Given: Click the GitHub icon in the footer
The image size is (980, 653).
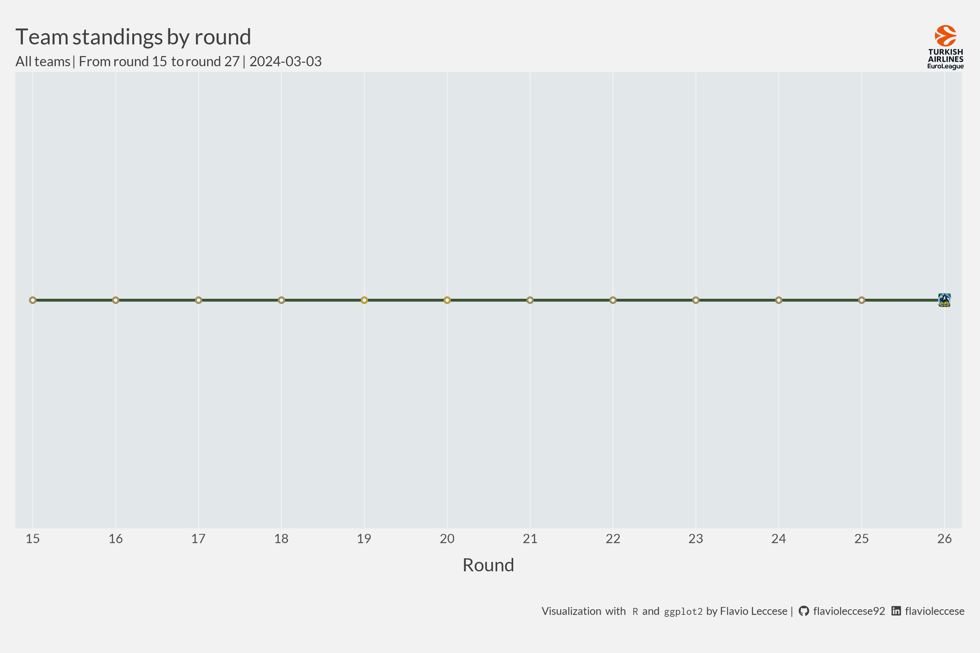Looking at the screenshot, I should tap(803, 611).
